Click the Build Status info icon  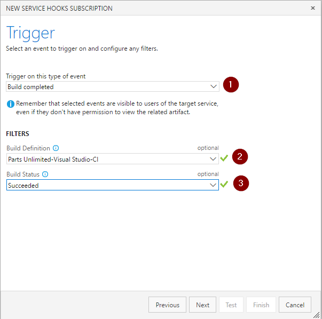tap(45, 174)
